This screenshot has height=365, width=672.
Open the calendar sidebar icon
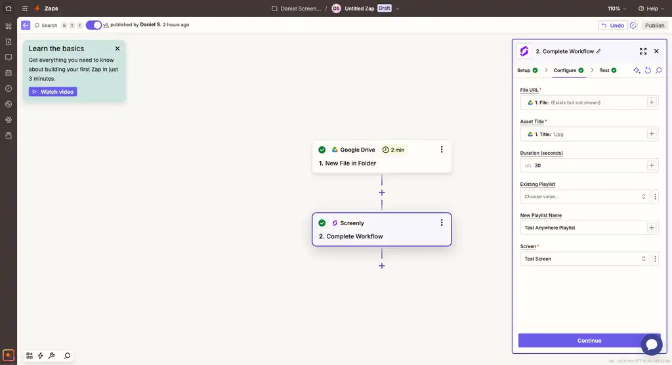tap(8, 73)
